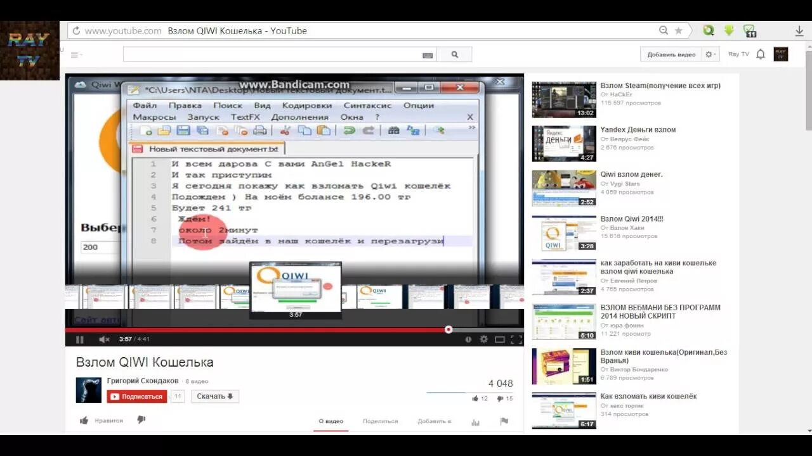
Task: Click the Григорий Скондаков channel avatar
Action: click(89, 390)
